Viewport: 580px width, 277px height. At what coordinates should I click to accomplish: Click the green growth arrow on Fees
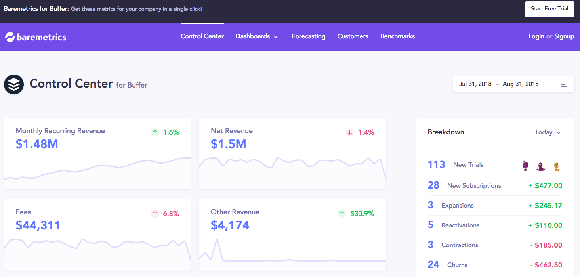155,214
